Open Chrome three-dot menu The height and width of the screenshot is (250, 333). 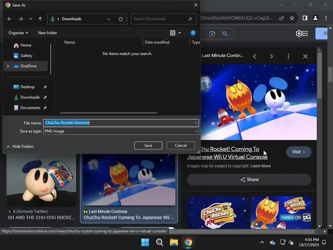point(326,18)
